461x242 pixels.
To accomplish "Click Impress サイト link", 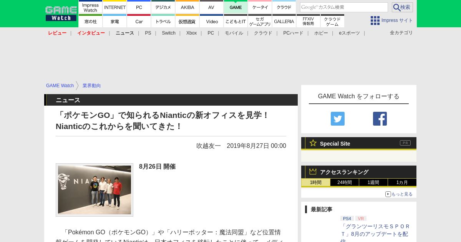I will click(397, 20).
